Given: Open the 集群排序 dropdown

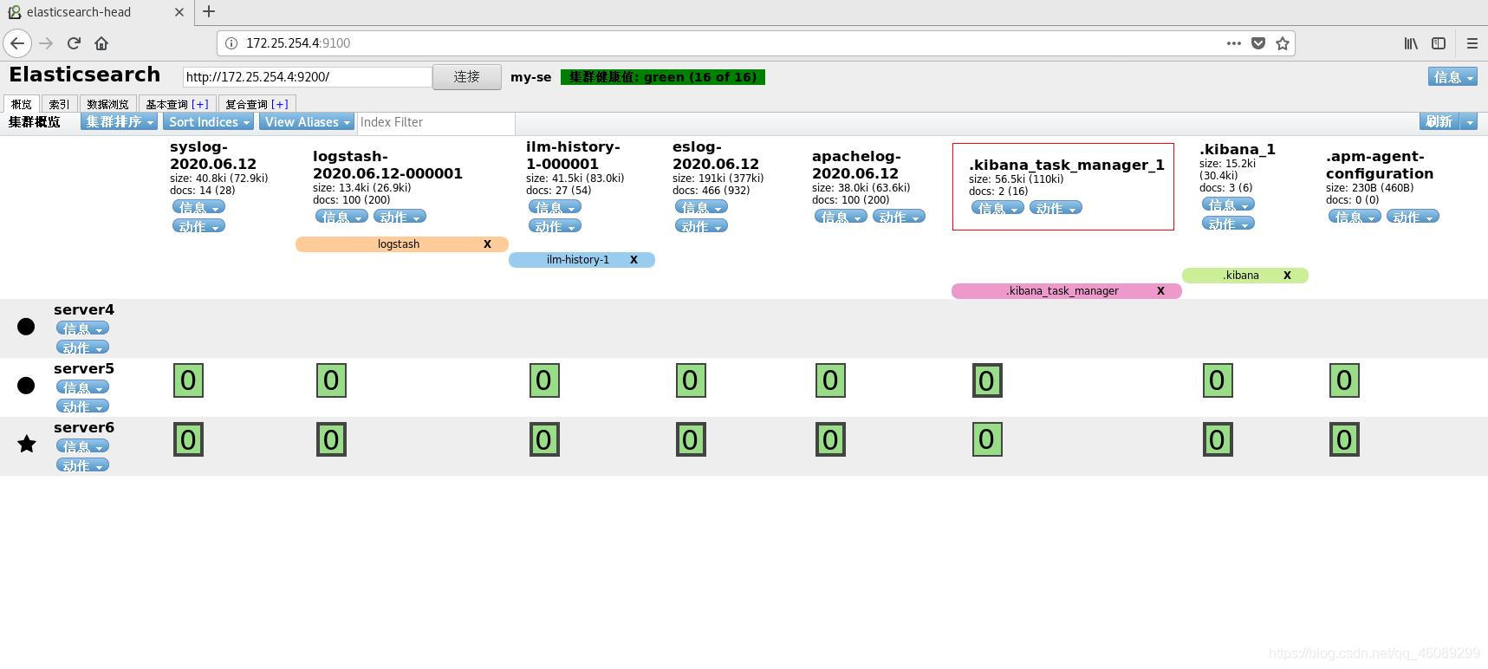Looking at the screenshot, I should [x=119, y=122].
